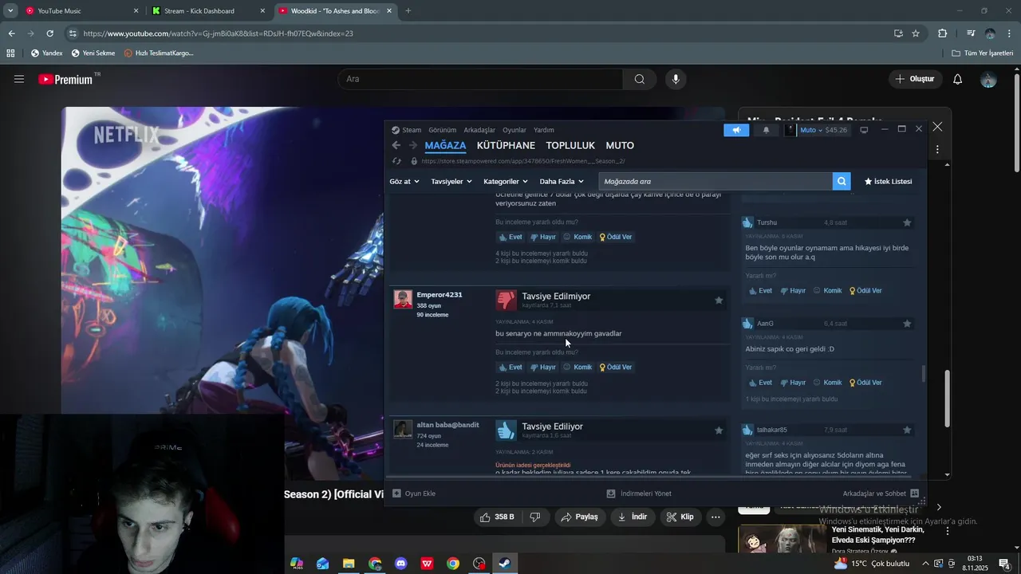Open YouTube account avatar menu
Image resolution: width=1021 pixels, height=574 pixels.
pos(988,79)
